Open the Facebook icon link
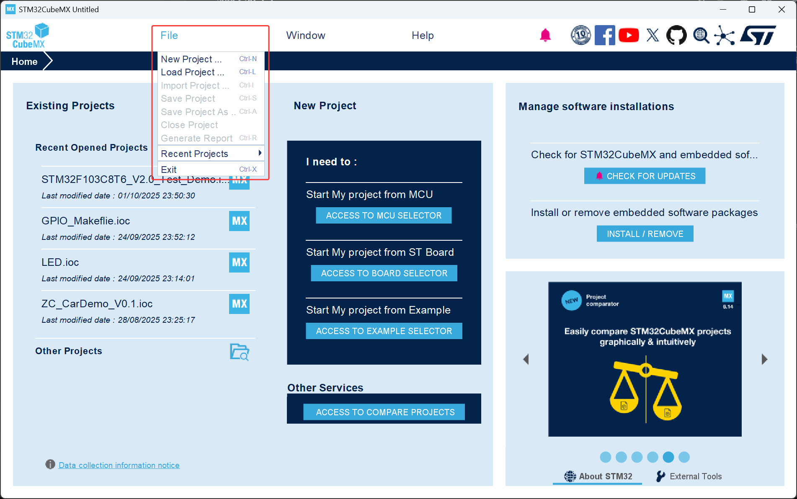The image size is (797, 499). coord(605,35)
